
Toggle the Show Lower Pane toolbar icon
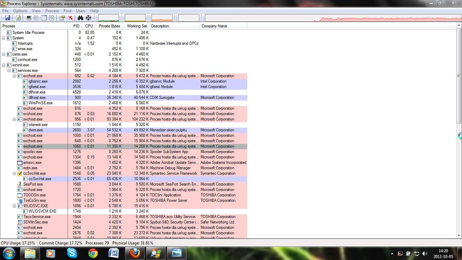click(x=44, y=18)
